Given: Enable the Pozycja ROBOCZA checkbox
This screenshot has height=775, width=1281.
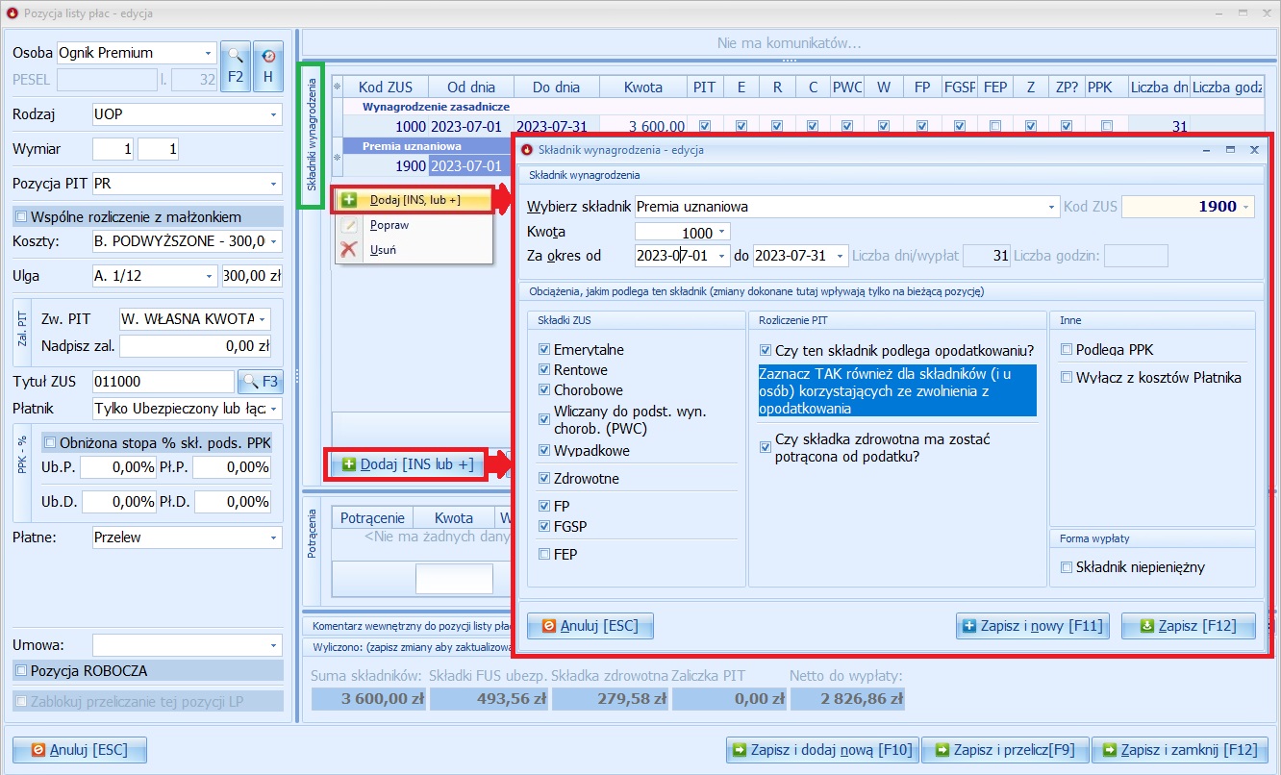Looking at the screenshot, I should 21,670.
